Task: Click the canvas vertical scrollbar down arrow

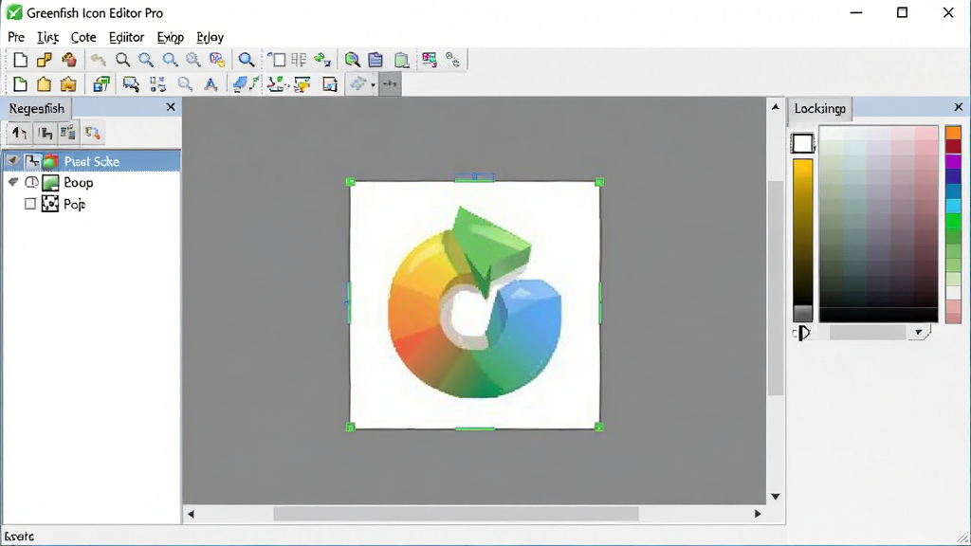Action: (776, 497)
